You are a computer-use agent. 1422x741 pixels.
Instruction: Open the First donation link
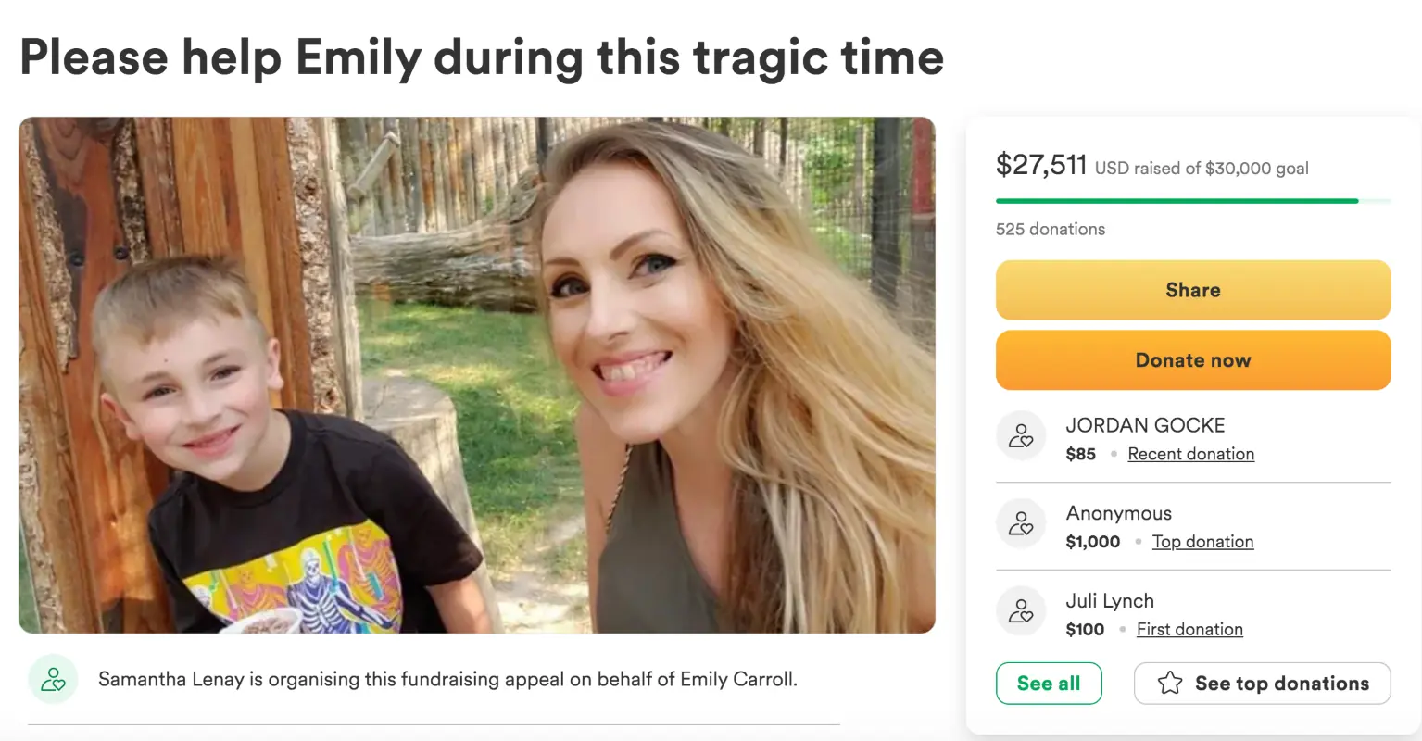pos(1189,629)
